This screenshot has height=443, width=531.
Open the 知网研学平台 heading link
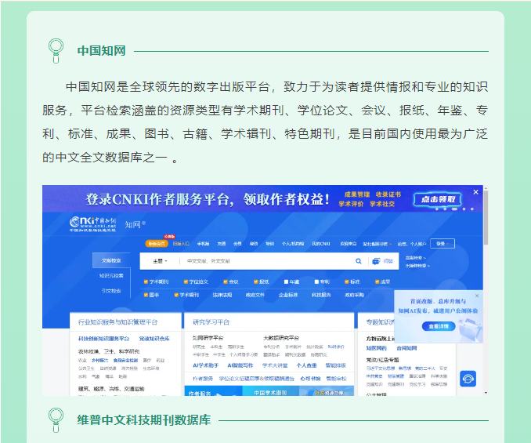208,338
